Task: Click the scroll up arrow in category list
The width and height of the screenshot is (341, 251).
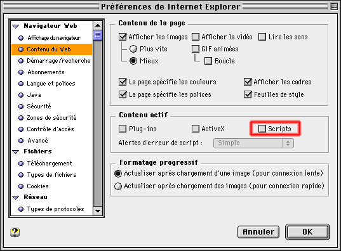Action: (x=98, y=25)
